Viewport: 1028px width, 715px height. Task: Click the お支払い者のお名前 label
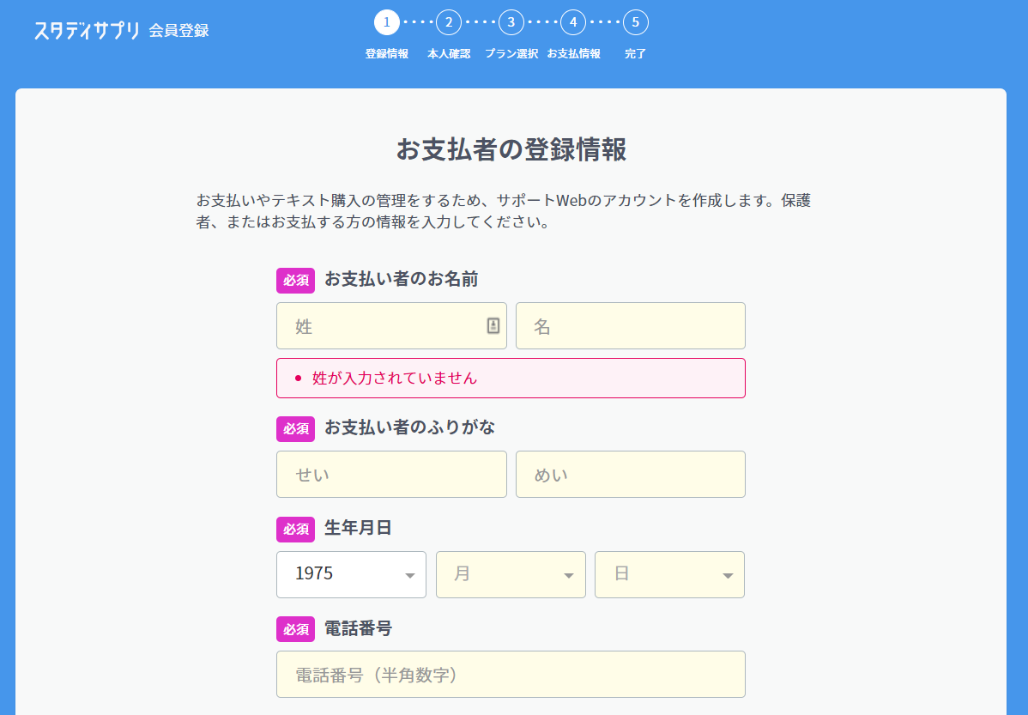(402, 280)
